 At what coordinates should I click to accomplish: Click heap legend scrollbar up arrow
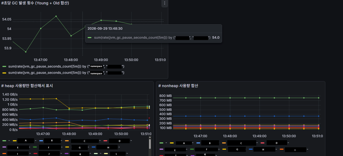tap(150, 137)
